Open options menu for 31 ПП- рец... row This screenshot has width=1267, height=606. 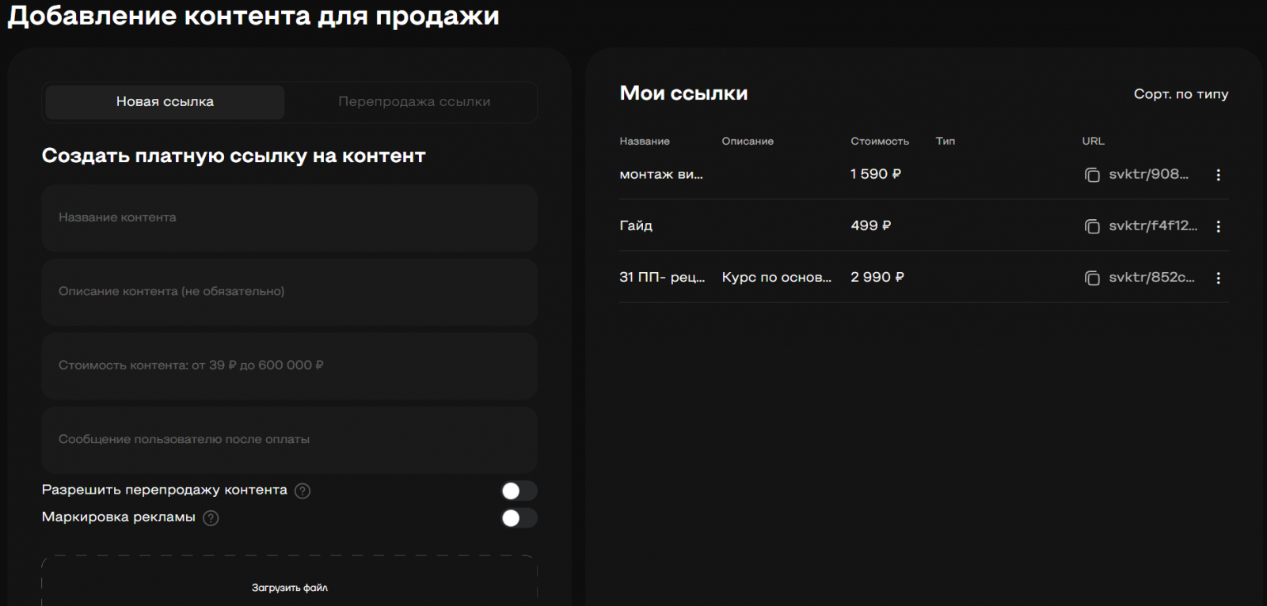(1218, 278)
